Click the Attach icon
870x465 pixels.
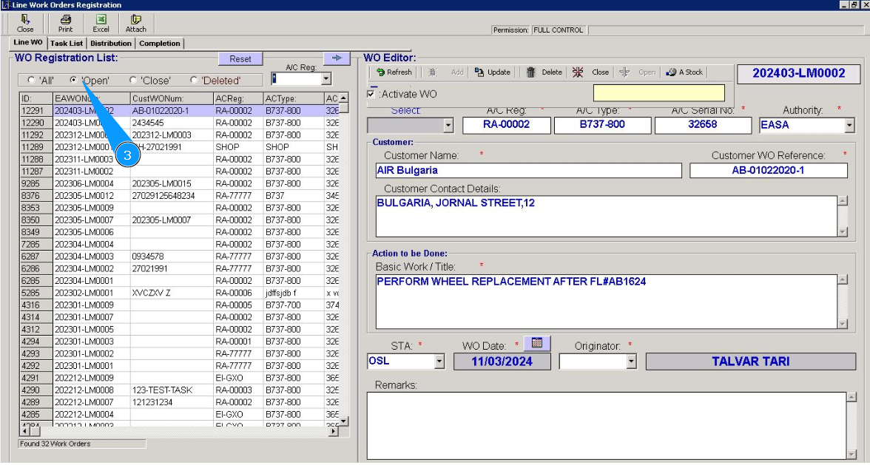coord(135,23)
